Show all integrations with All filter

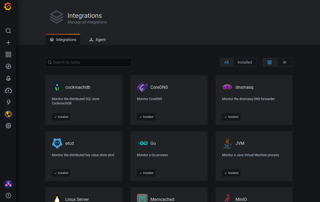227,62
